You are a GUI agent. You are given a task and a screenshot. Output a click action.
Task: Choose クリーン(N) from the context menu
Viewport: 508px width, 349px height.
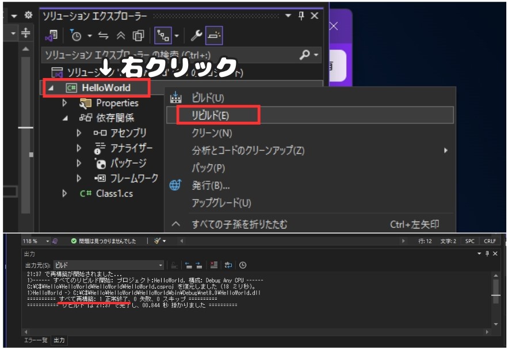tap(310, 133)
